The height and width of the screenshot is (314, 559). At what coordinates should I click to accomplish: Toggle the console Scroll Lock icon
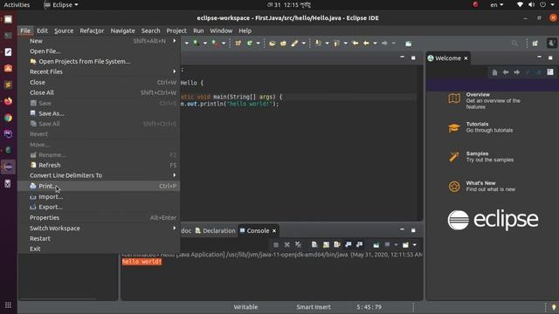pyautogui.click(x=326, y=244)
